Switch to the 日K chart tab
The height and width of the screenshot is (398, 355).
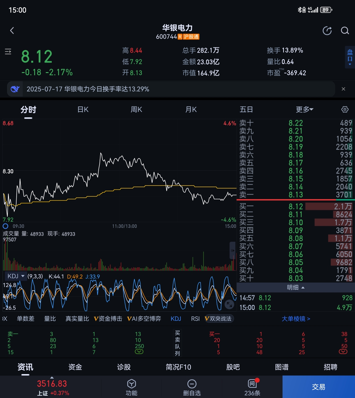(x=83, y=110)
